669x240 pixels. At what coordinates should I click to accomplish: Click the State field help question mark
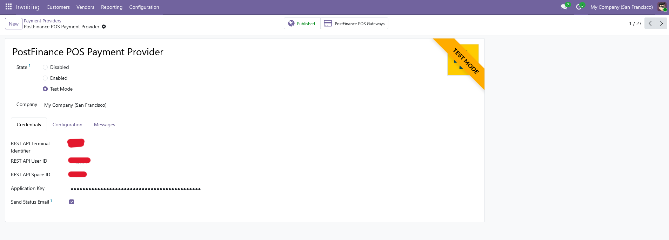30,65
